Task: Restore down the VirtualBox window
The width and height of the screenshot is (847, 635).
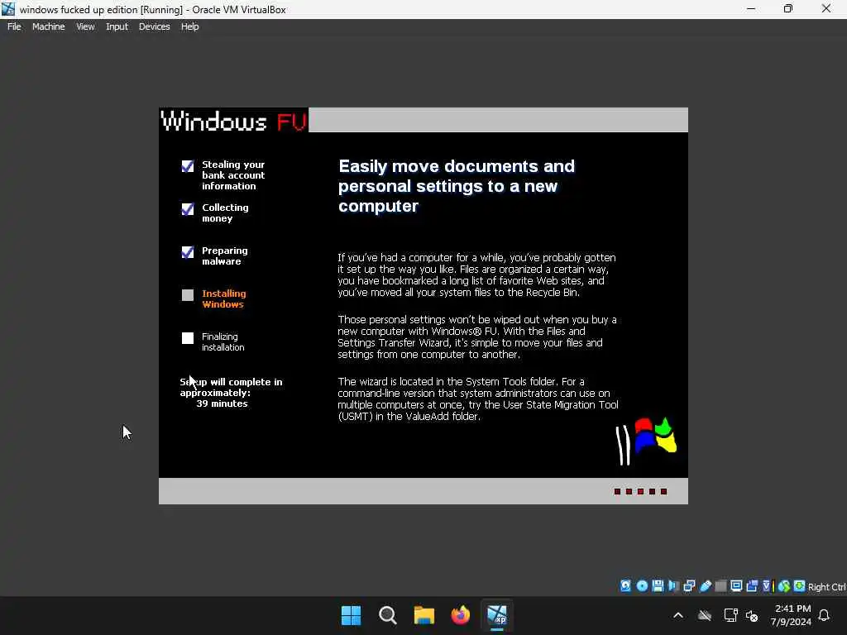Action: [x=788, y=8]
